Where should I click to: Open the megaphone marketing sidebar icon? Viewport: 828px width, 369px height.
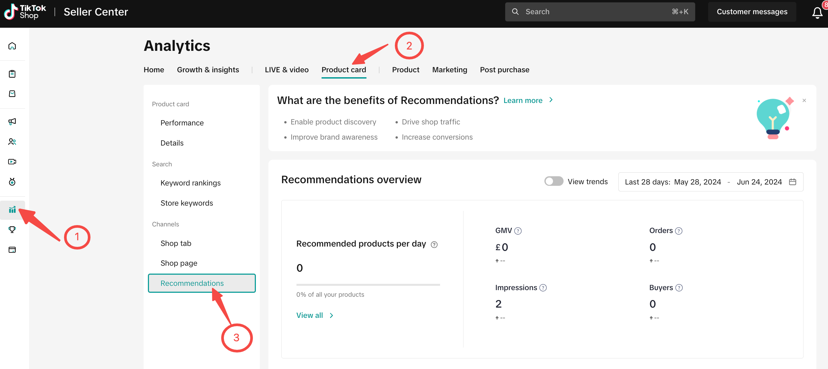[12, 121]
